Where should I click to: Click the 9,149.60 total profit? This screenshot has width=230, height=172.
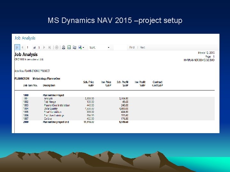124,122
